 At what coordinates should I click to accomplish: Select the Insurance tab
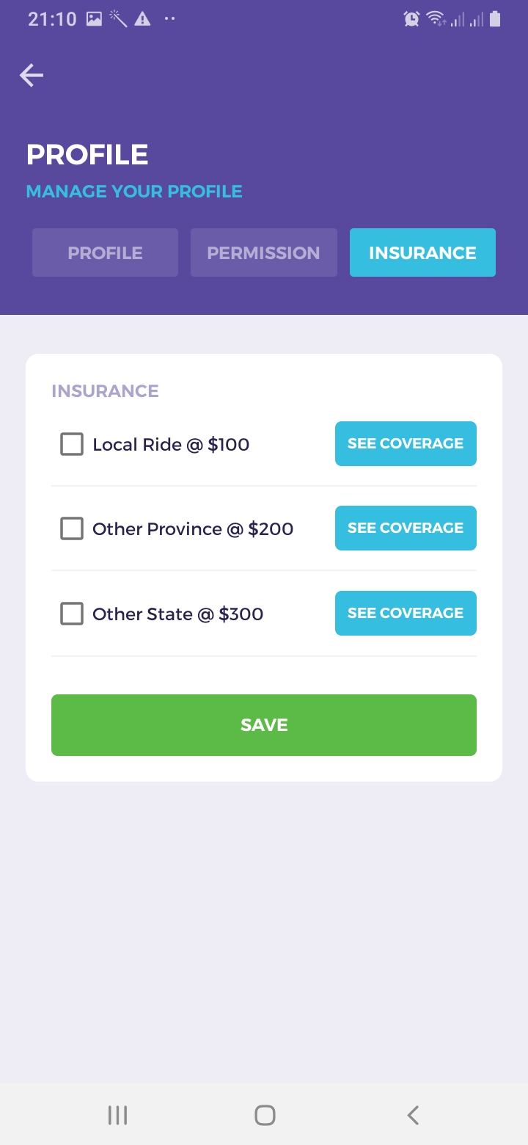pos(422,252)
